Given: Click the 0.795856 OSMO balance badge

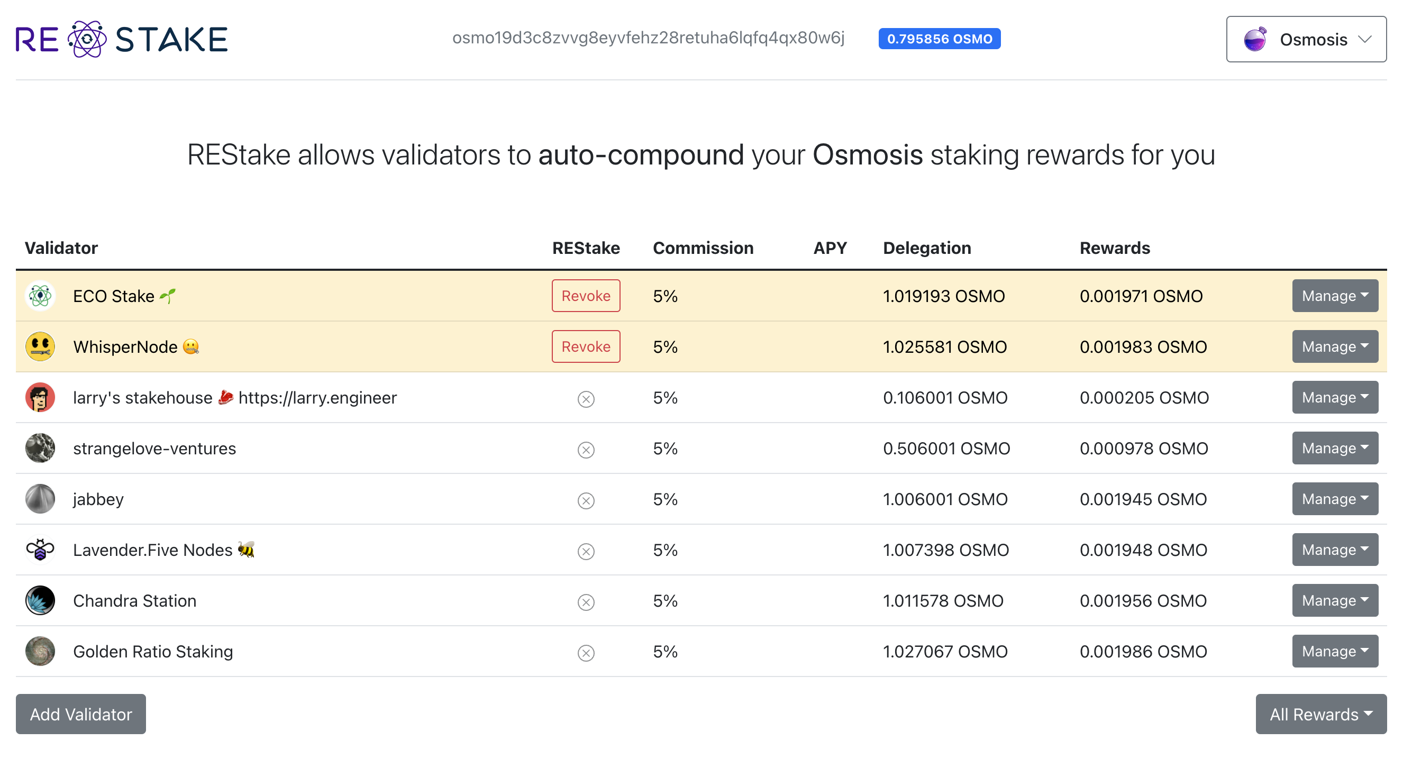Looking at the screenshot, I should coord(939,39).
